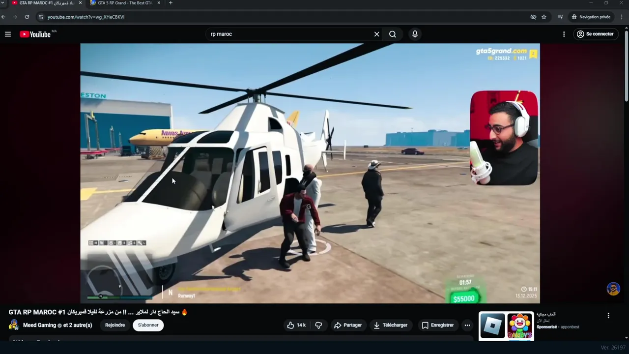Click the apponbest sponsor link

(570, 327)
